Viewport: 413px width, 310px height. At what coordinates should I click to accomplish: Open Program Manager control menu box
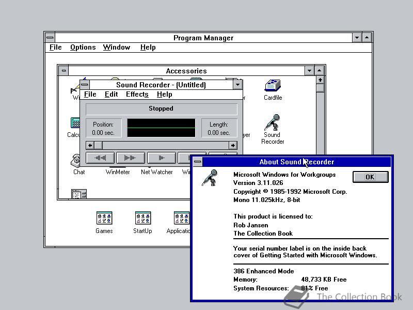pos(50,38)
